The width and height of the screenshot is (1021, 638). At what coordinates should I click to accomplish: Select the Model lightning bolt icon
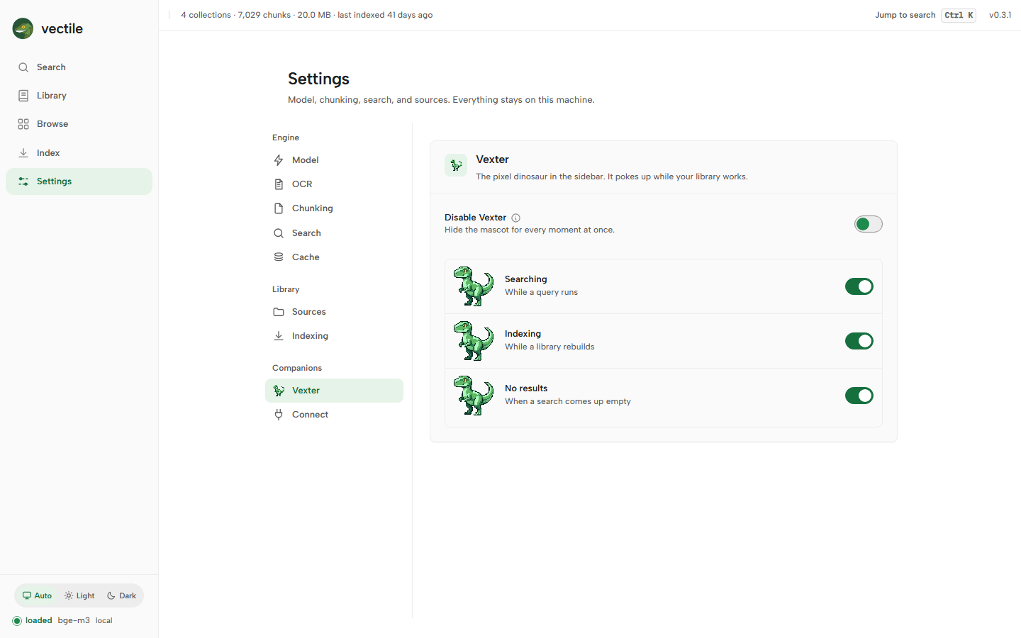(279, 160)
